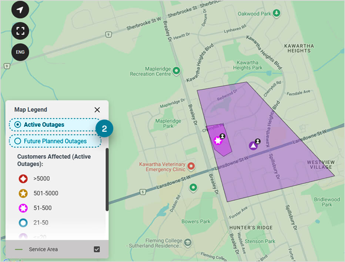The width and height of the screenshot is (345, 262).
Task: Click the affected customers badge on the star marker
Action: [x=222, y=136]
